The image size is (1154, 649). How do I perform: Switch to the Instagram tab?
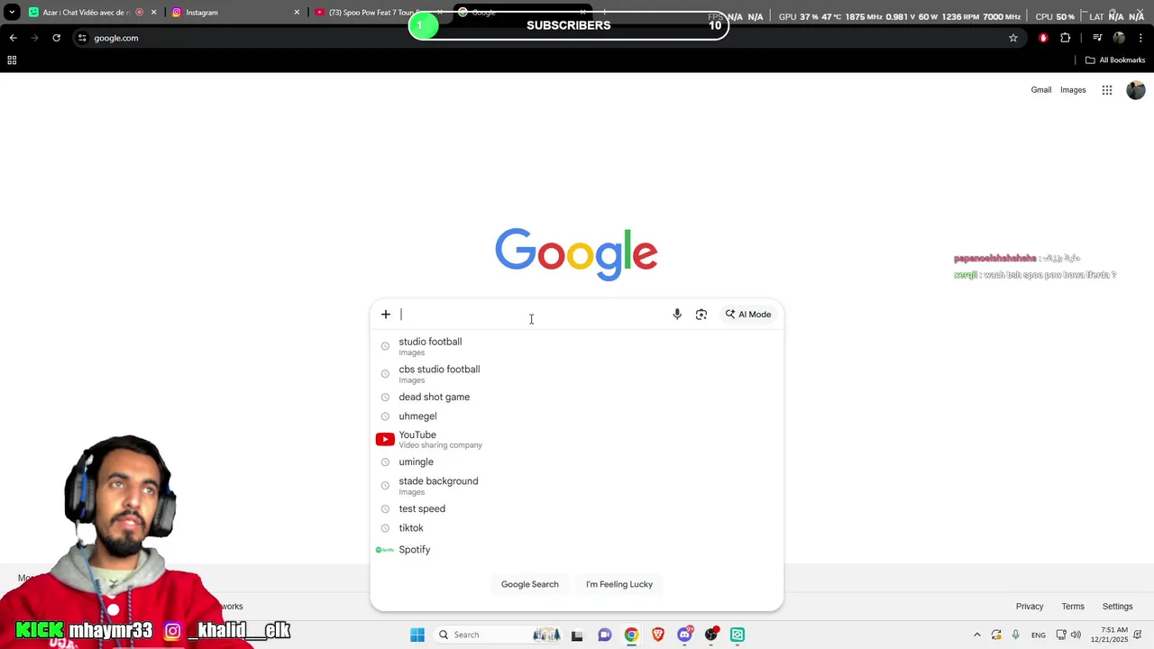pyautogui.click(x=234, y=13)
